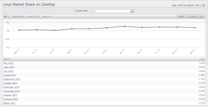Viewport: 208px width, 107px height.
Task: Sort by the LINUX column header
Action: click(x=202, y=59)
